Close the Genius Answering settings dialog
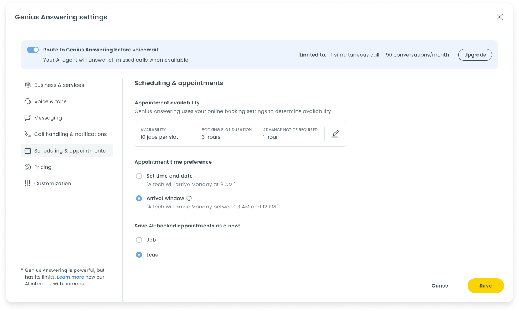The height and width of the screenshot is (311, 519). point(500,17)
